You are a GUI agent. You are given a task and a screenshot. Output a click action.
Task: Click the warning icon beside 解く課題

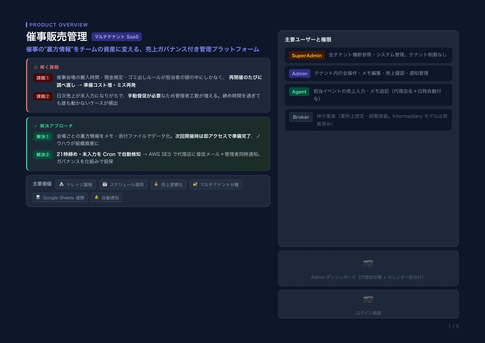point(36,67)
